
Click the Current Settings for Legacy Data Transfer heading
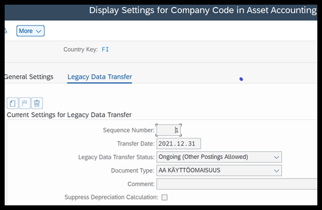coord(69,115)
